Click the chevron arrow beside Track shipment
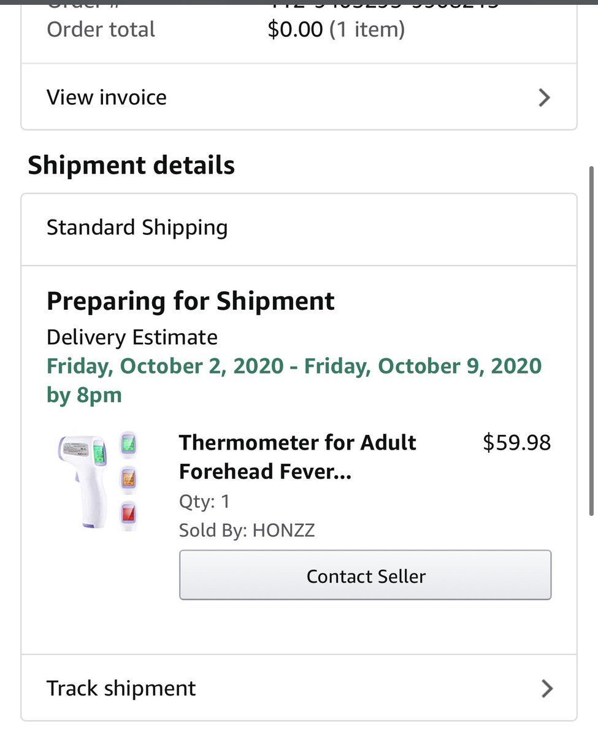This screenshot has height=736, width=598. click(547, 689)
